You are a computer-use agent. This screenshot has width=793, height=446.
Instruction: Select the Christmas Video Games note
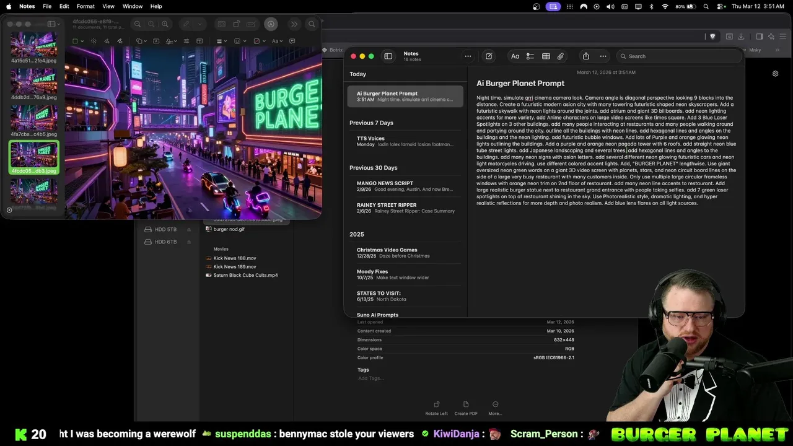405,253
